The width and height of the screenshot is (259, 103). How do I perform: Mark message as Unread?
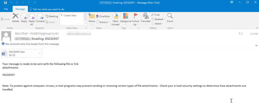point(115,19)
